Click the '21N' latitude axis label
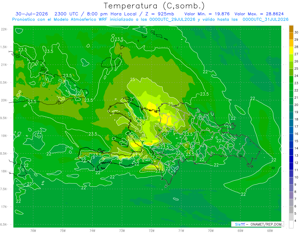 4,65
